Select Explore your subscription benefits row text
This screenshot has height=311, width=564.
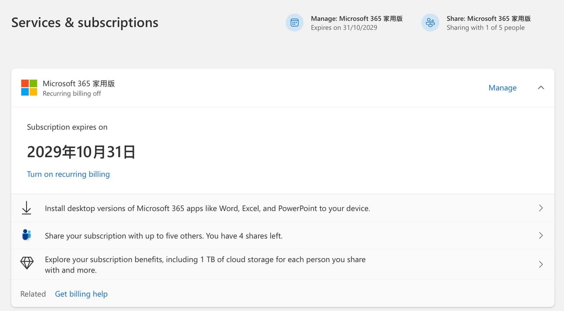point(205,265)
